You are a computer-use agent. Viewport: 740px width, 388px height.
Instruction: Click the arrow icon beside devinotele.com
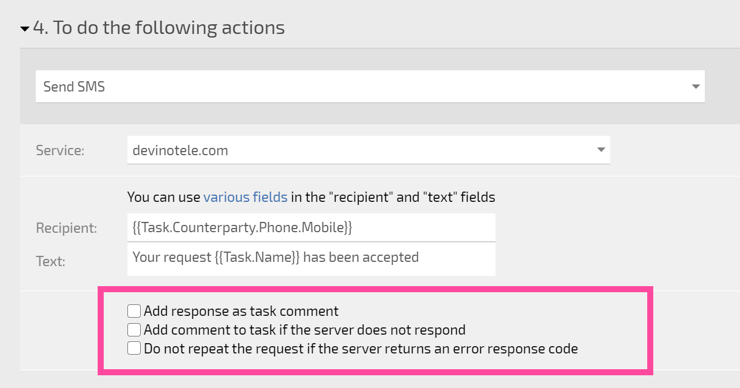click(x=601, y=150)
